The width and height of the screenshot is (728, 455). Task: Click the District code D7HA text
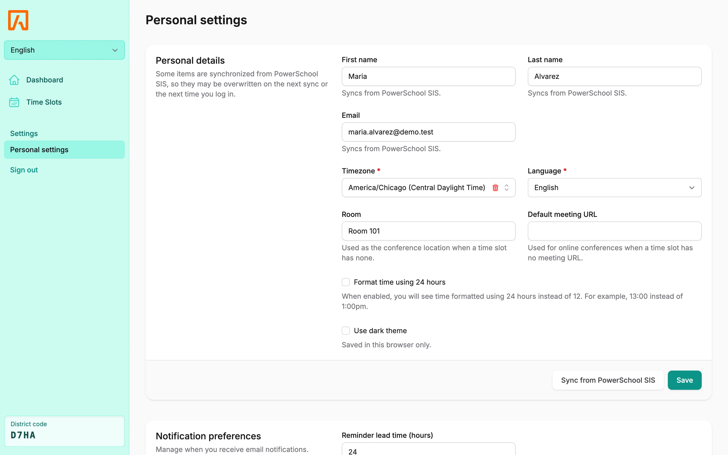[x=23, y=435]
